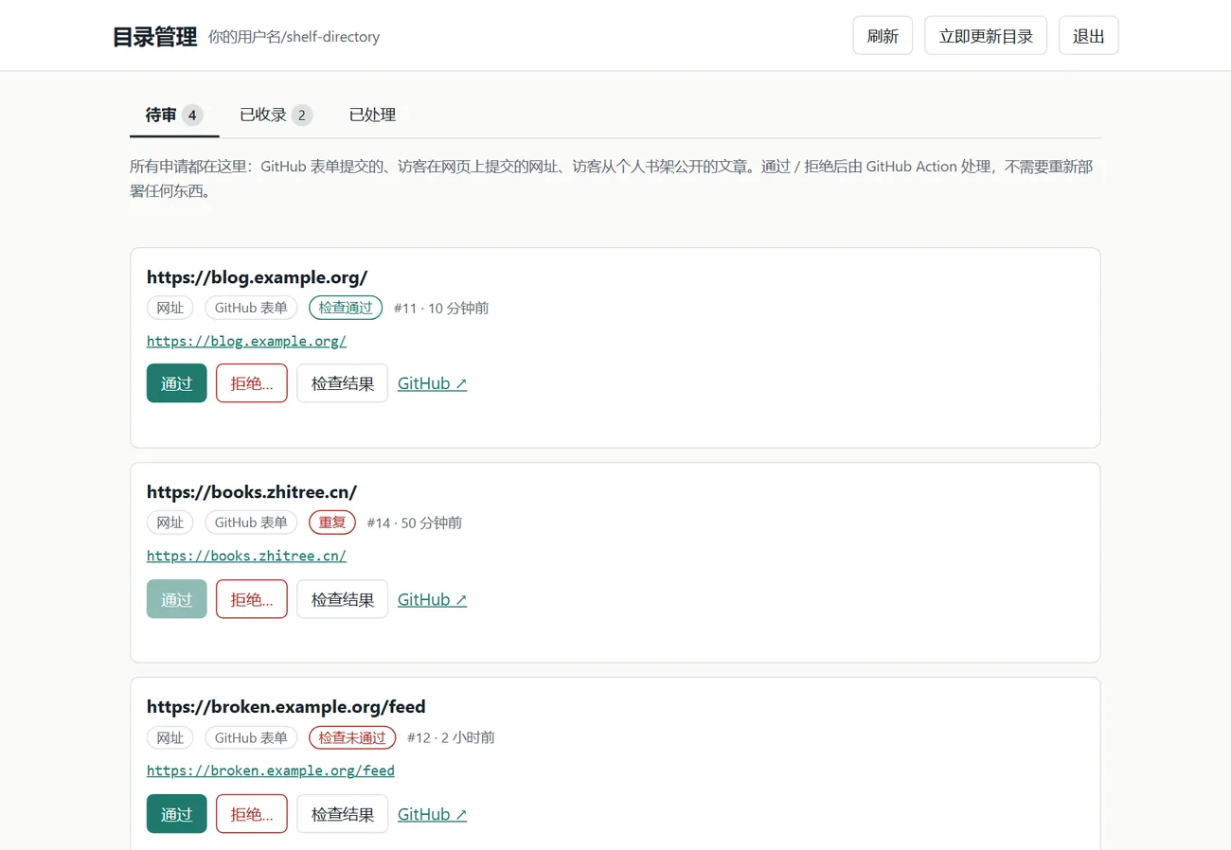Open the GitHub ↗ link for books.zhitree.cn

[x=432, y=599]
